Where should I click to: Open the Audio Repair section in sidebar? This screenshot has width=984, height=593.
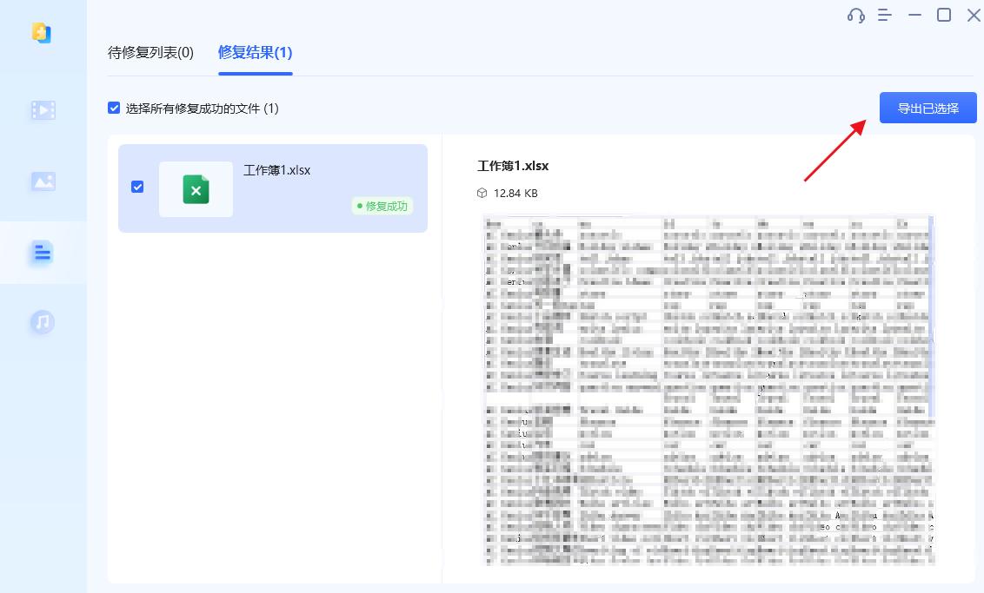(43, 322)
